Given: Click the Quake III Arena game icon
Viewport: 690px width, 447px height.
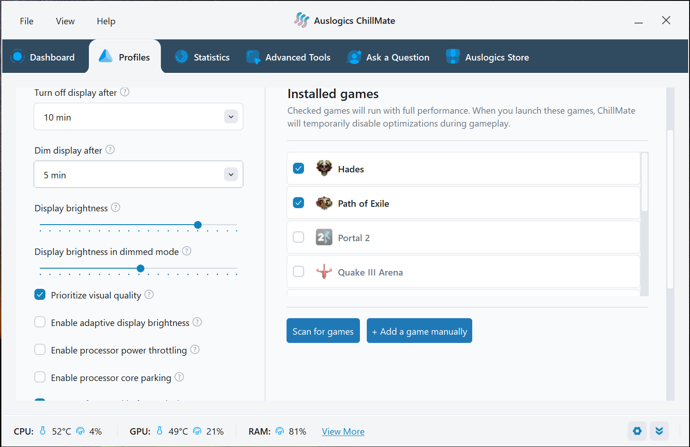Looking at the screenshot, I should click(x=324, y=272).
